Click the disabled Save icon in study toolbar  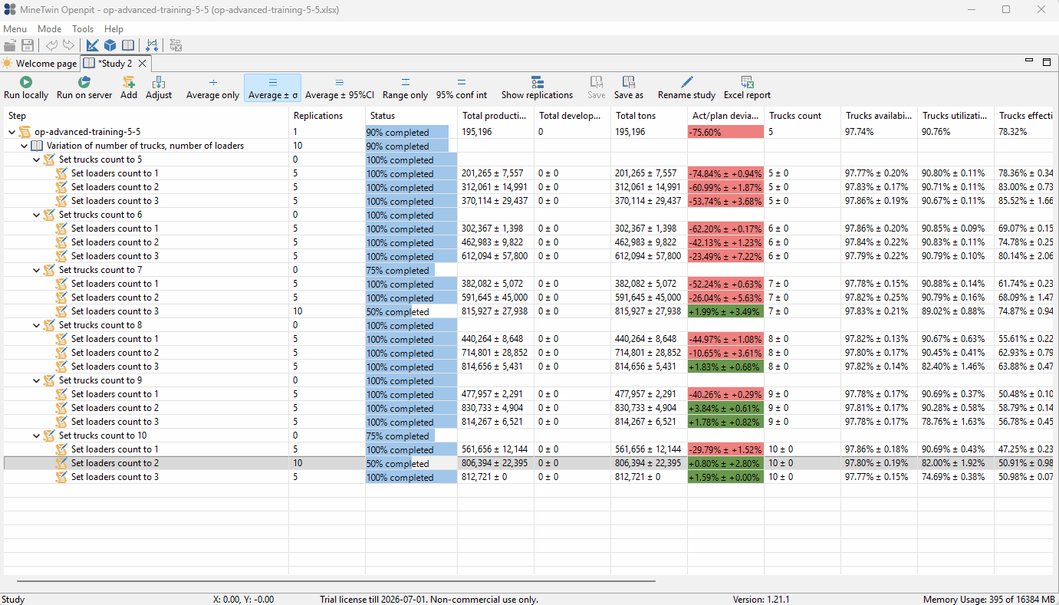tap(596, 82)
